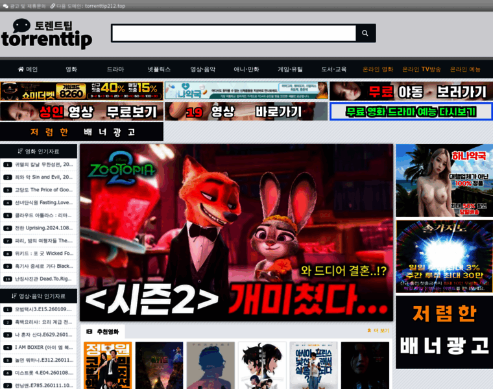493x389 pixels.
Task: Click the 쇼미더벳 8260 banner
Action: point(82,91)
